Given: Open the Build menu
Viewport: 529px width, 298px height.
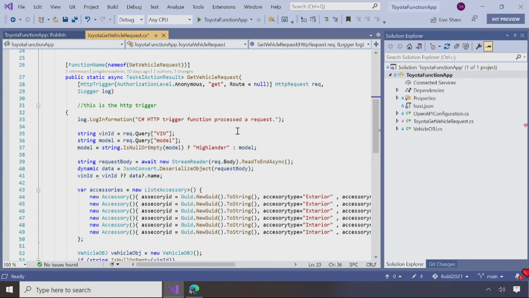Looking at the screenshot, I should (x=112, y=7).
